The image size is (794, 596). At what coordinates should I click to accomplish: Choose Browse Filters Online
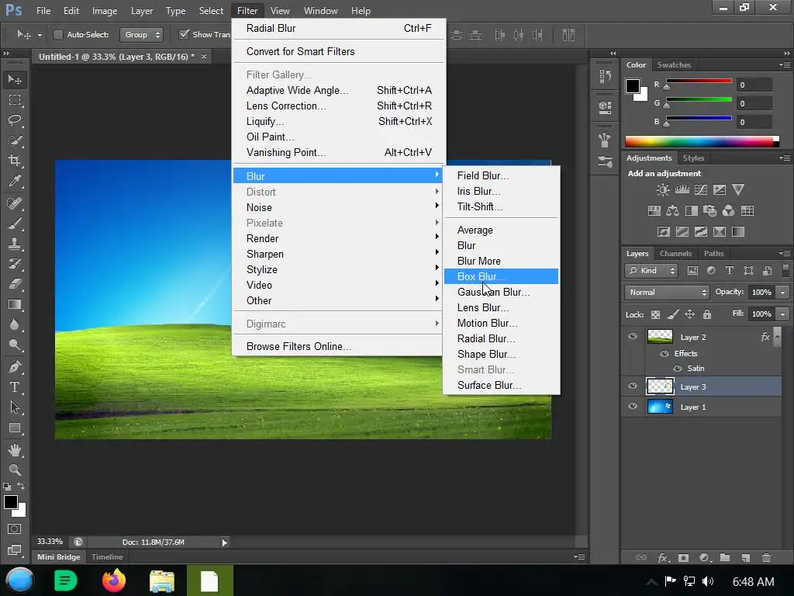click(x=338, y=346)
